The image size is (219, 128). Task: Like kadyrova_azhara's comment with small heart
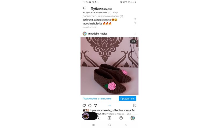(x=135, y=19)
